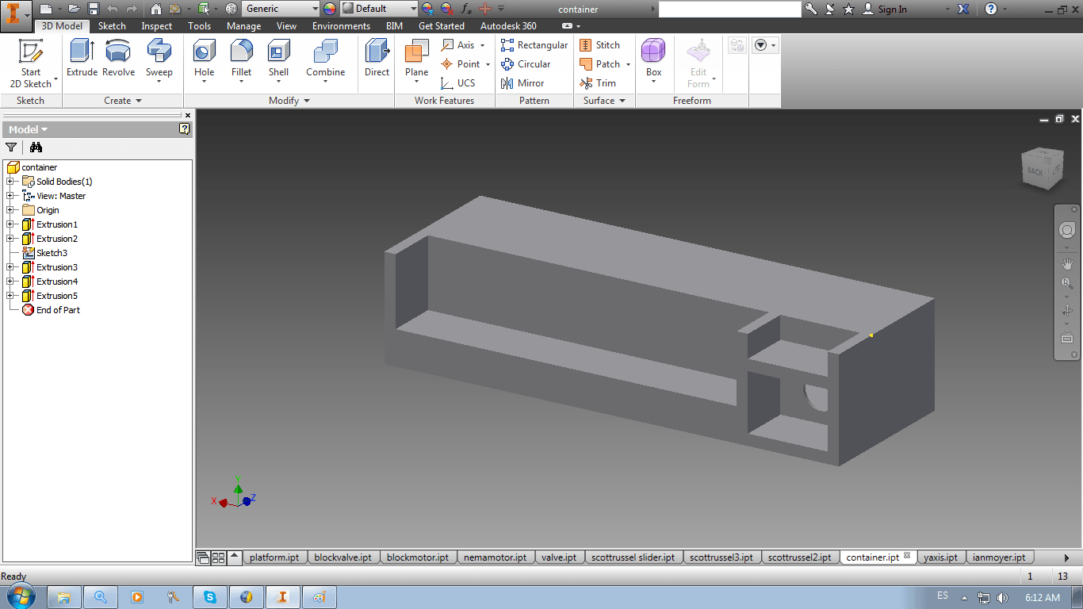Switch to the nemamotor.ipt document tab
The height and width of the screenshot is (609, 1083).
pyautogui.click(x=496, y=557)
